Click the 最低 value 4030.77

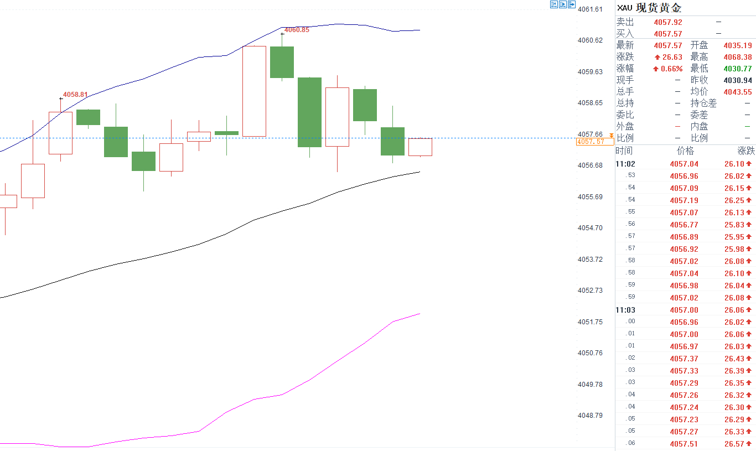tap(738, 69)
